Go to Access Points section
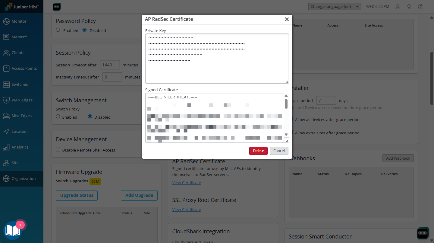The image size is (434, 243). pyautogui.click(x=24, y=69)
